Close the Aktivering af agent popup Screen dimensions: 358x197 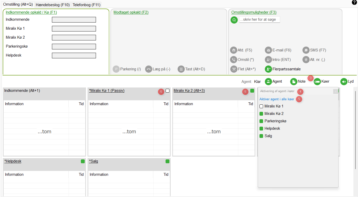(335, 91)
